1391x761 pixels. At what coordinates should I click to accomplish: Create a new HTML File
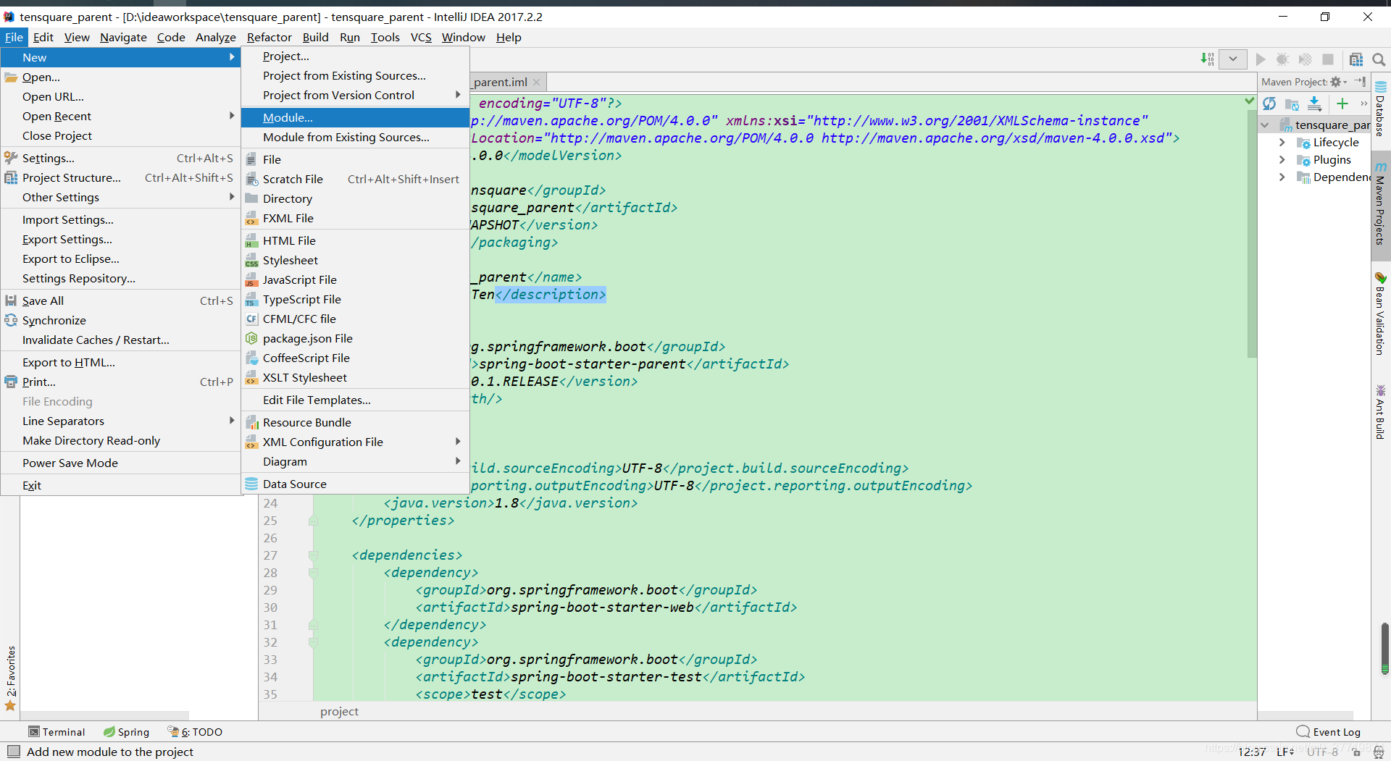(355, 241)
